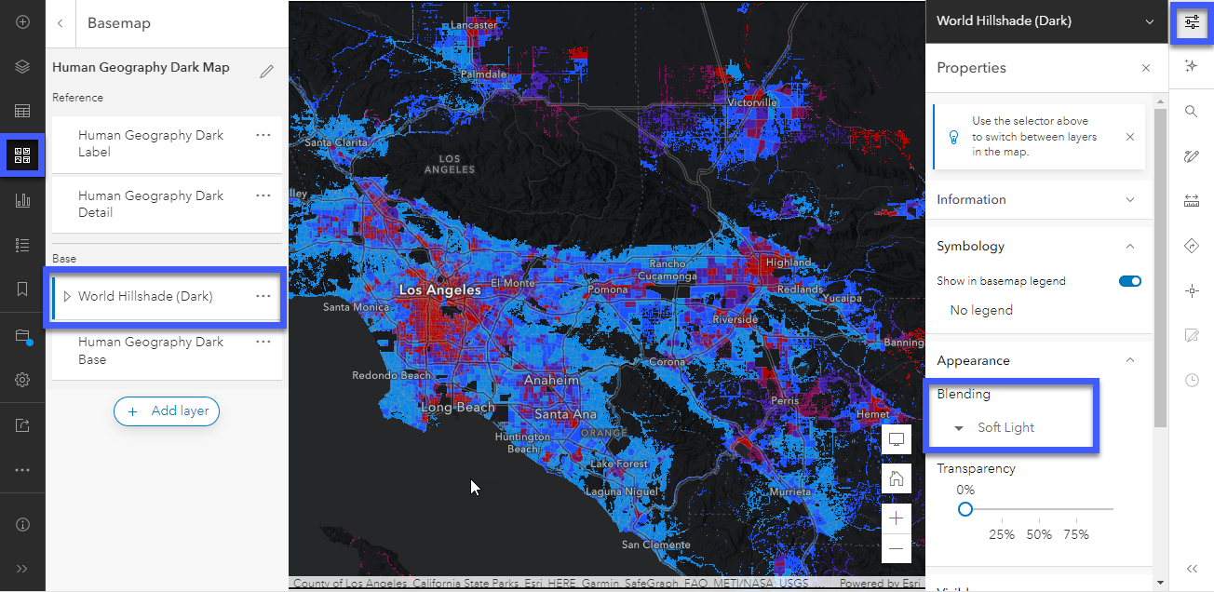This screenshot has height=592, width=1214.
Task: Go back from the Basemap panel
Action: pos(61,23)
